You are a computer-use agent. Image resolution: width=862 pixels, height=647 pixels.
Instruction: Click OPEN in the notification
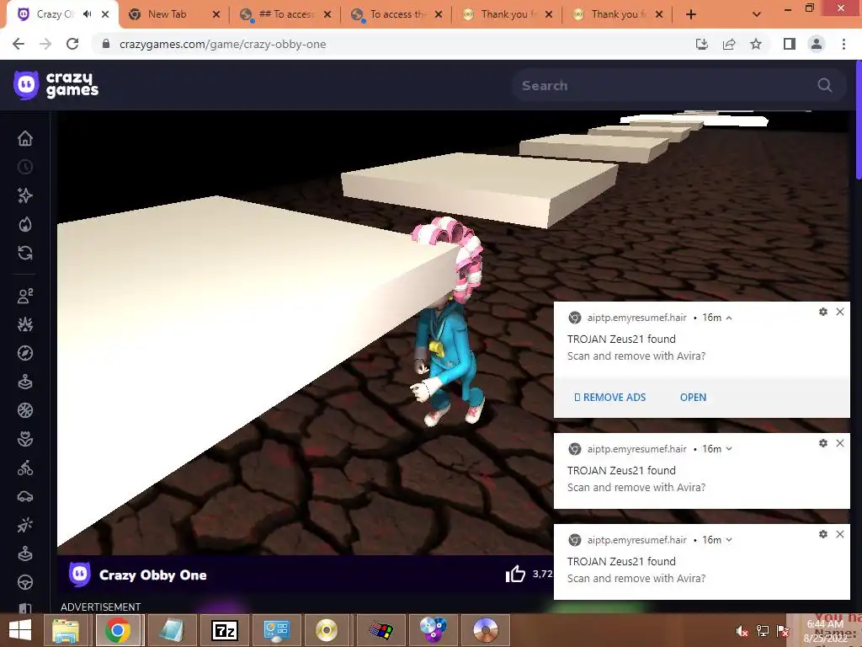tap(693, 398)
